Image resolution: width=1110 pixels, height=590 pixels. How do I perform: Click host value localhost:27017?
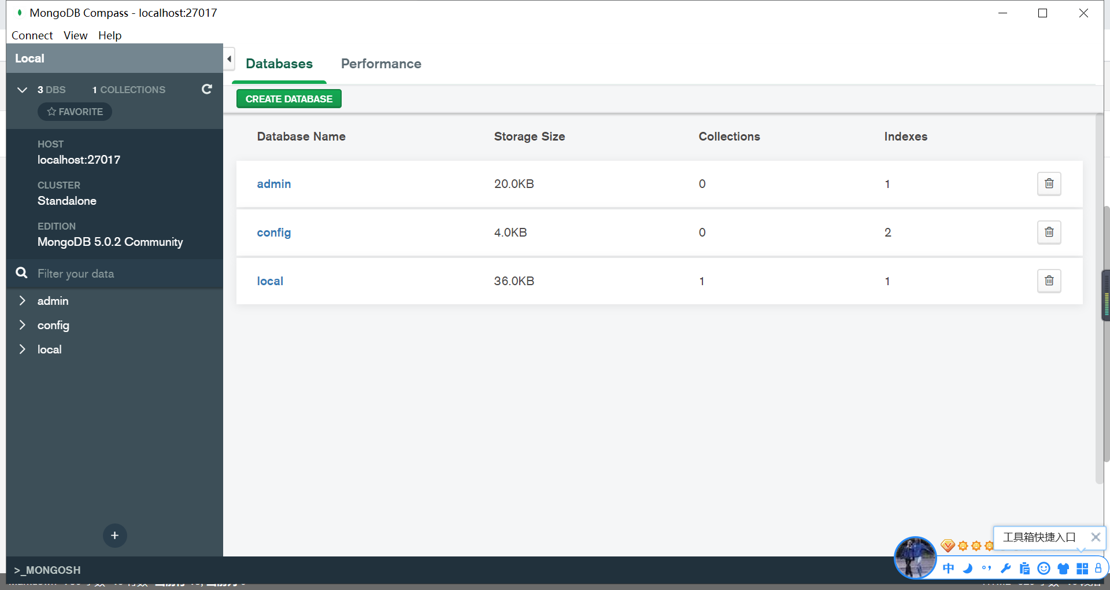pyautogui.click(x=79, y=160)
